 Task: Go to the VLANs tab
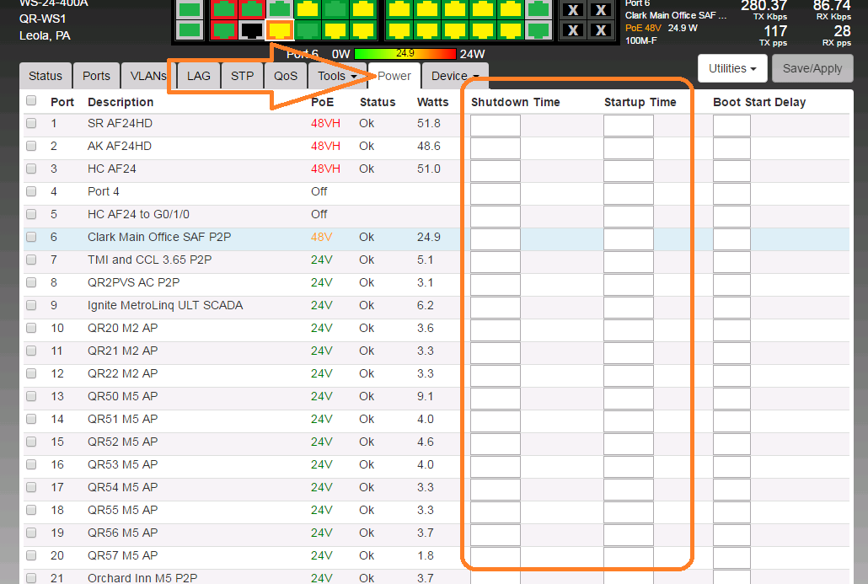(147, 76)
